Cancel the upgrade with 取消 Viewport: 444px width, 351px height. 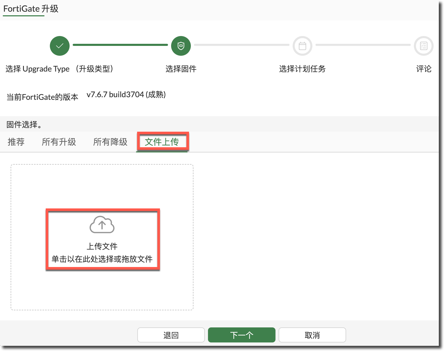[312, 335]
